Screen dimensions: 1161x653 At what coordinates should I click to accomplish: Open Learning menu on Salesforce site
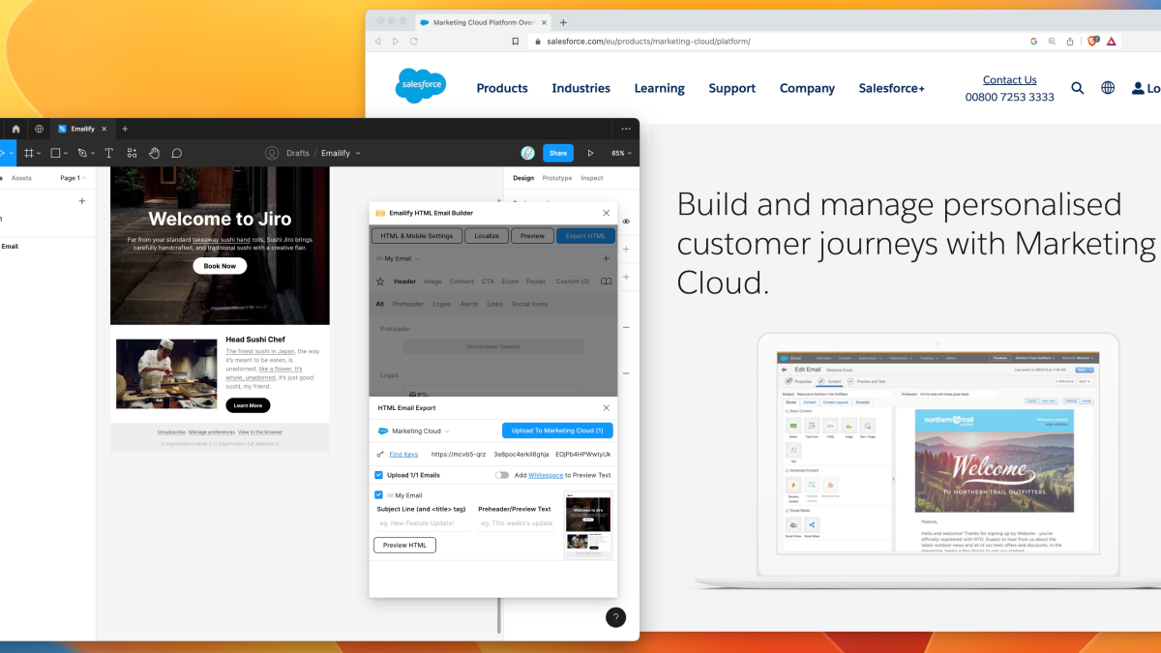660,88
